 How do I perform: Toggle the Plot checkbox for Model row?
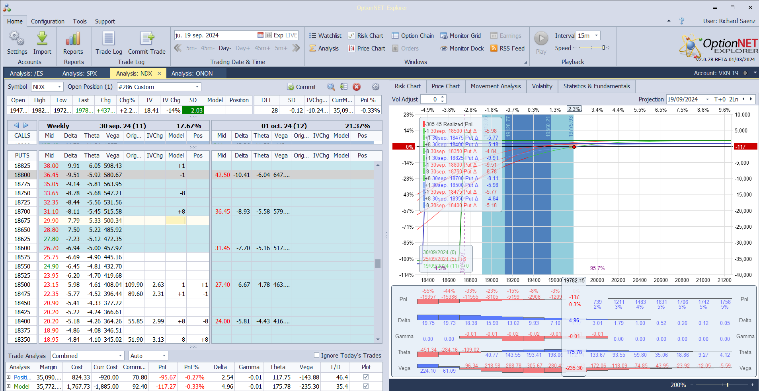366,386
